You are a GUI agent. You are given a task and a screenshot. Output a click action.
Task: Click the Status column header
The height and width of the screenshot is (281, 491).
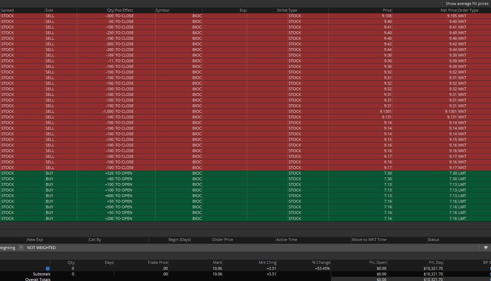[433, 240]
